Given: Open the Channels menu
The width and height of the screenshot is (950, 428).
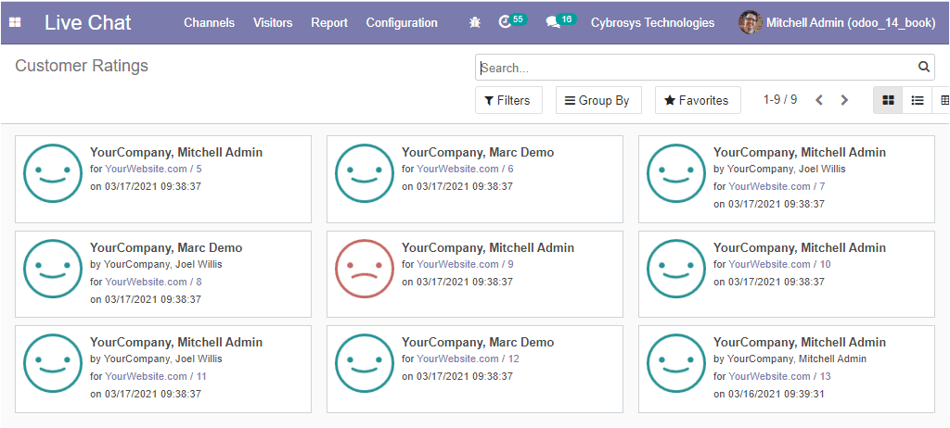Looking at the screenshot, I should pos(209,23).
